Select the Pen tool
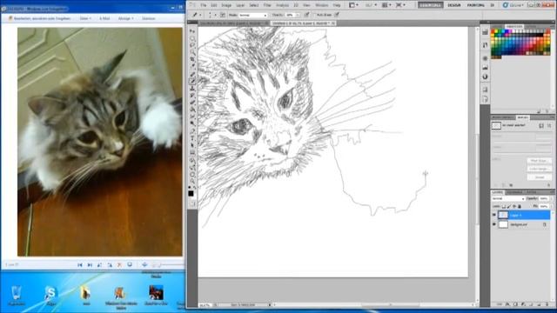The image size is (557, 313). [192, 131]
